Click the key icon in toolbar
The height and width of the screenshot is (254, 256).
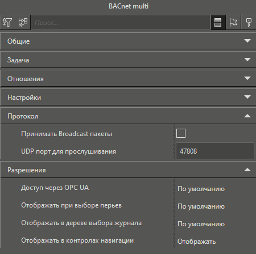(x=249, y=22)
